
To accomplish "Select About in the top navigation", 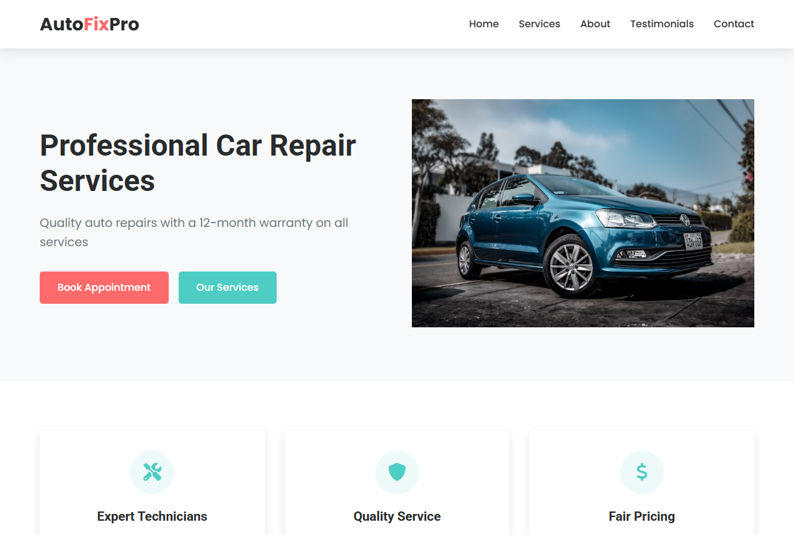I will click(595, 24).
